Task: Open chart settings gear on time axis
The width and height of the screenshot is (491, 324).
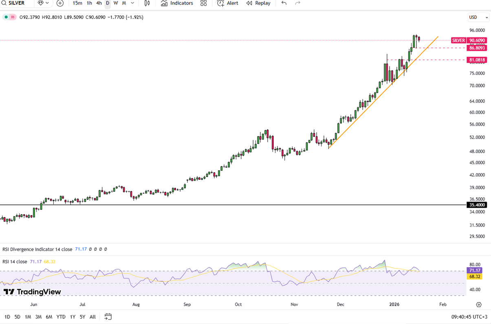Action: click(479, 304)
